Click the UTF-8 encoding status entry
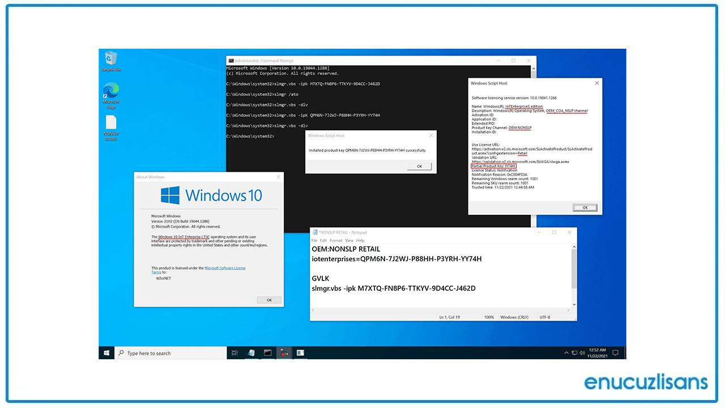Image resolution: width=725 pixels, height=408 pixels. (545, 317)
